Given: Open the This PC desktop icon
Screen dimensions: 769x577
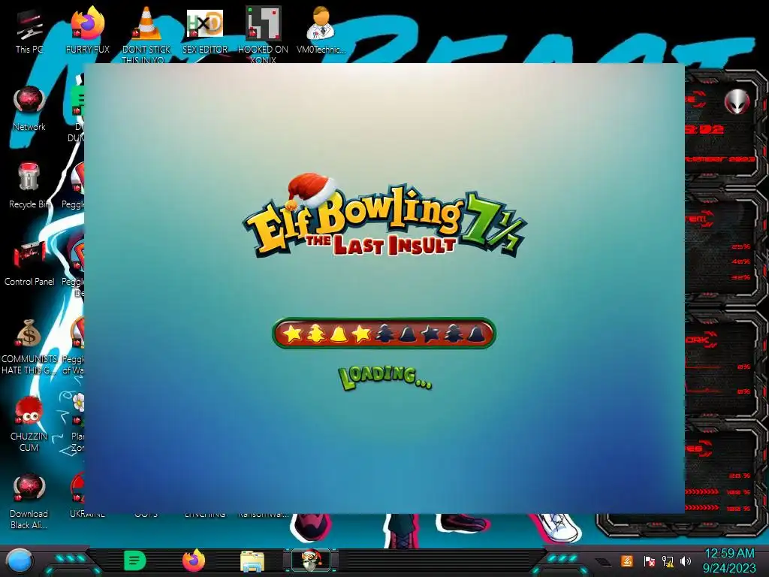Looking at the screenshot, I should click(x=29, y=30).
